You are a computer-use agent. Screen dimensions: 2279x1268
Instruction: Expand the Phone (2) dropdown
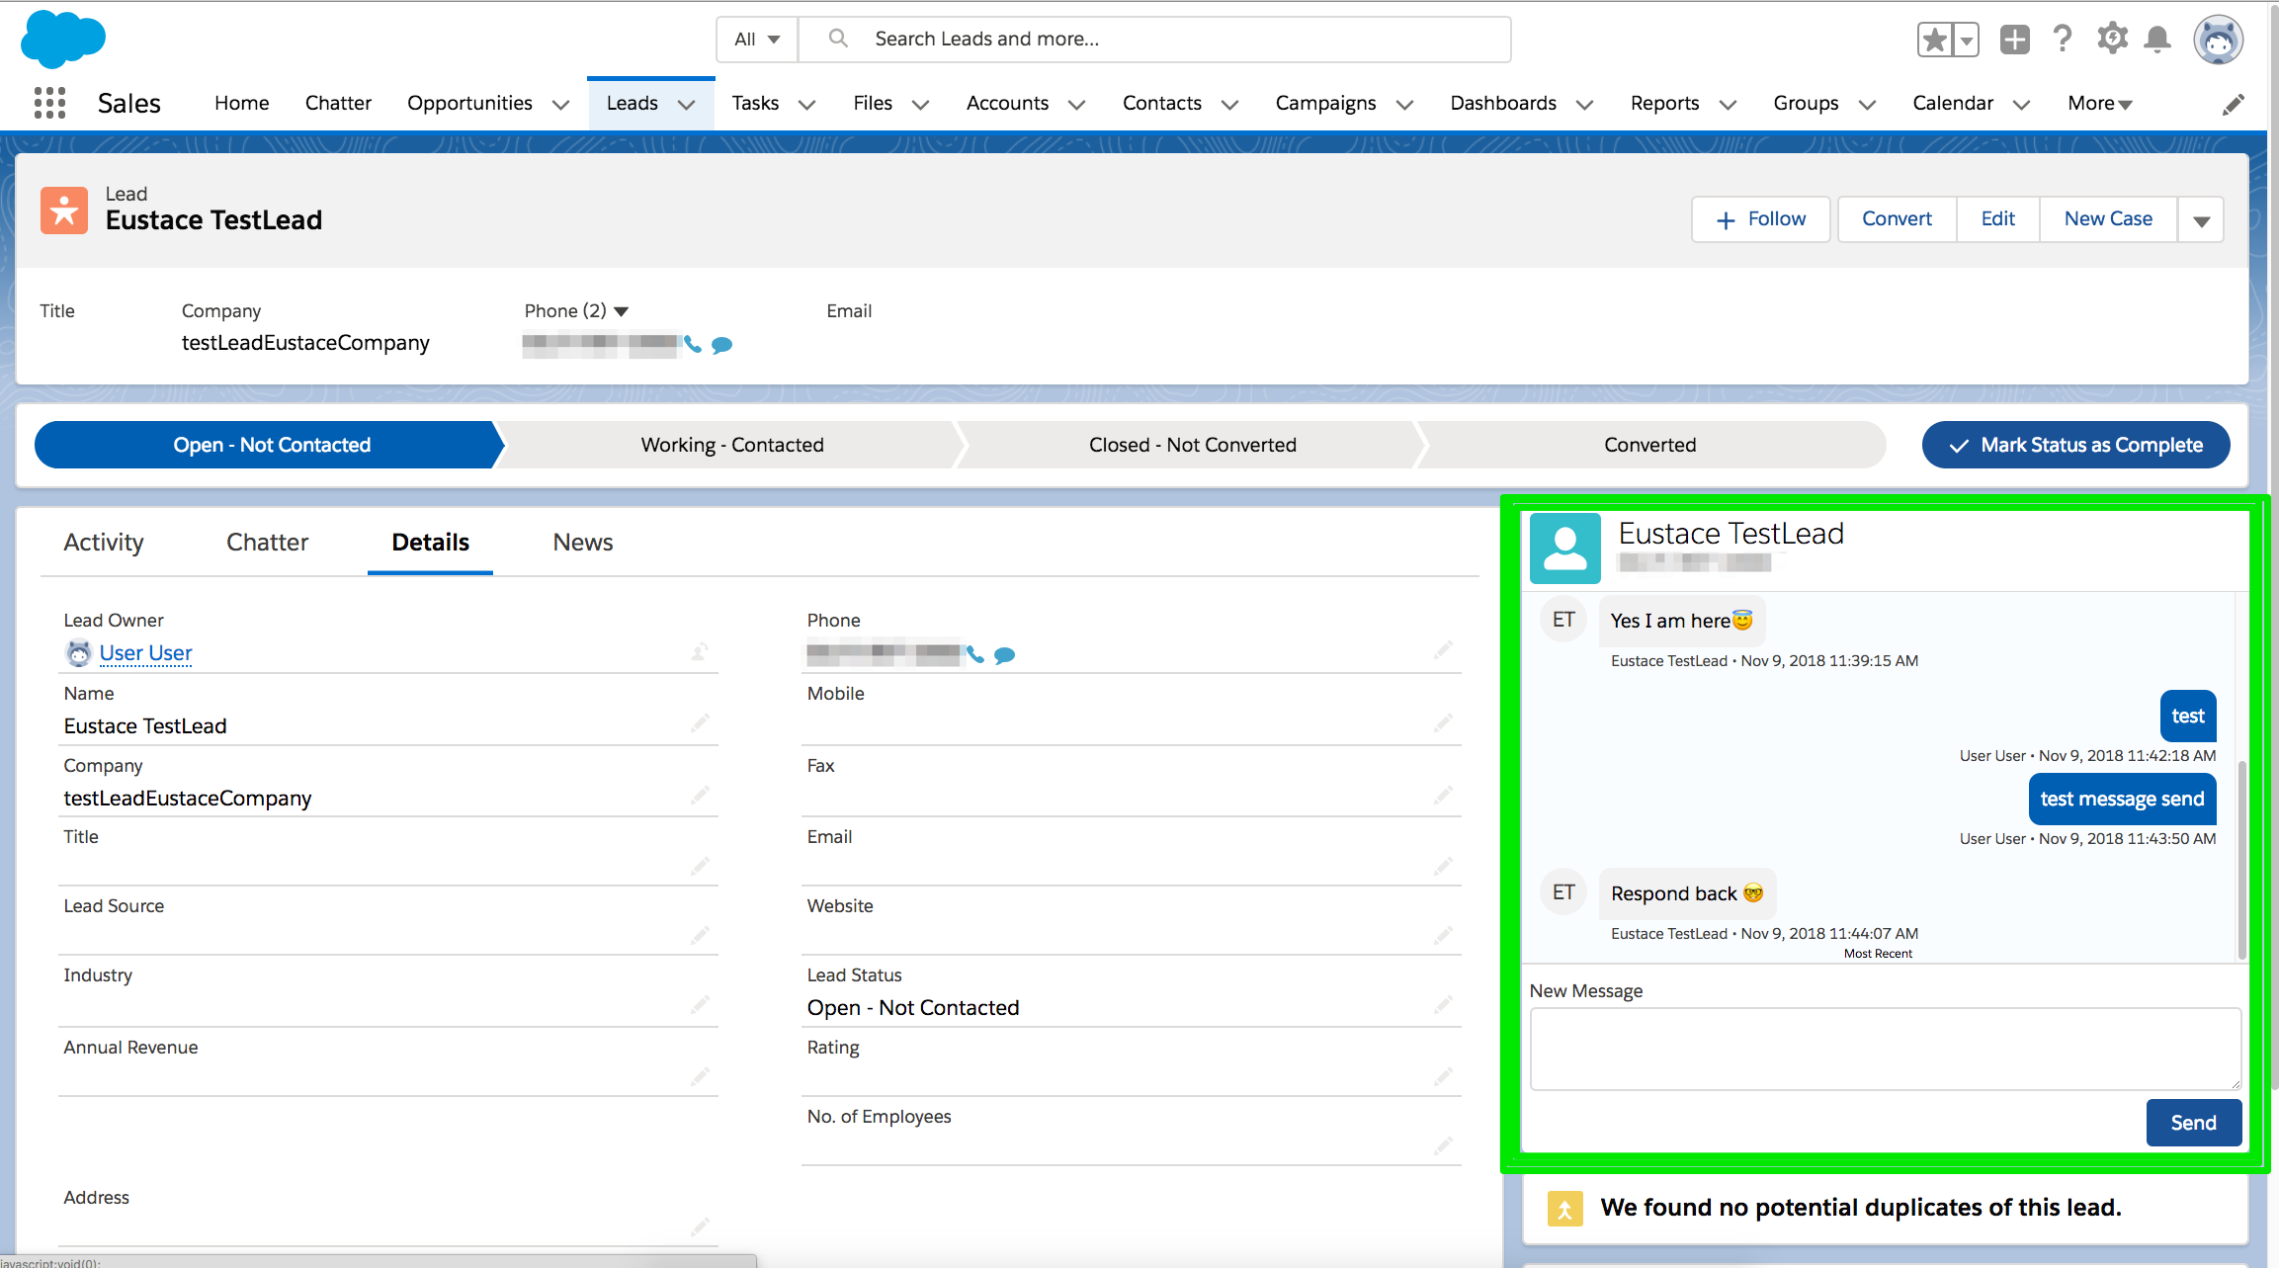tap(622, 311)
